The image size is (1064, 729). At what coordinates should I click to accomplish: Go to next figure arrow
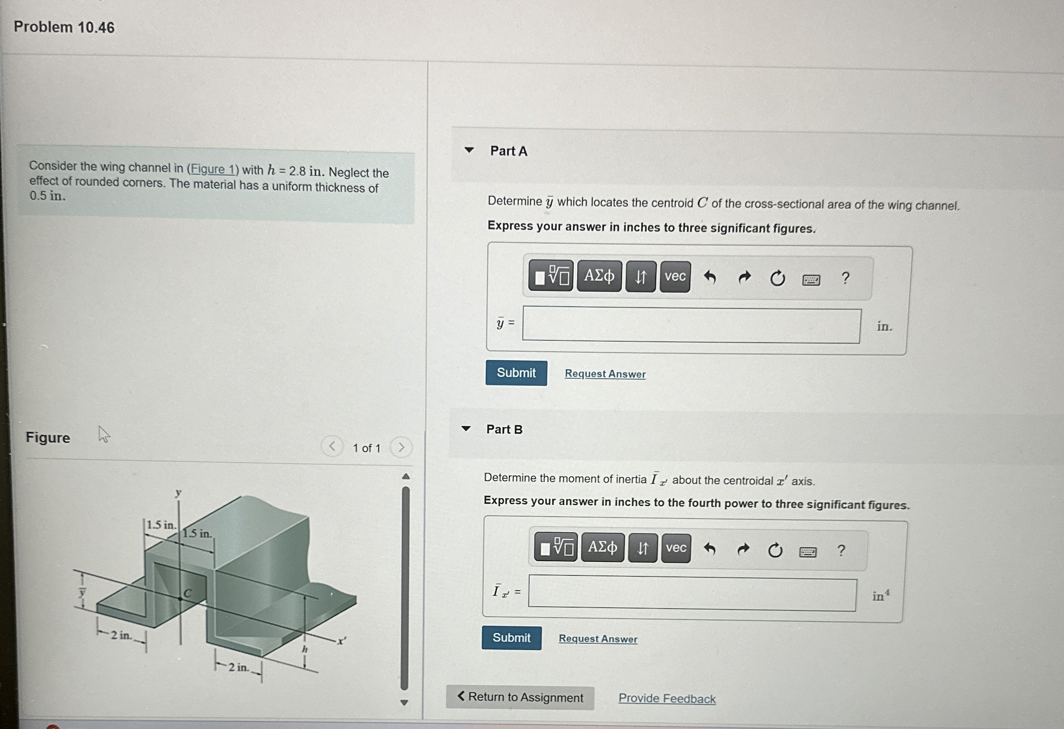pyautogui.click(x=401, y=447)
